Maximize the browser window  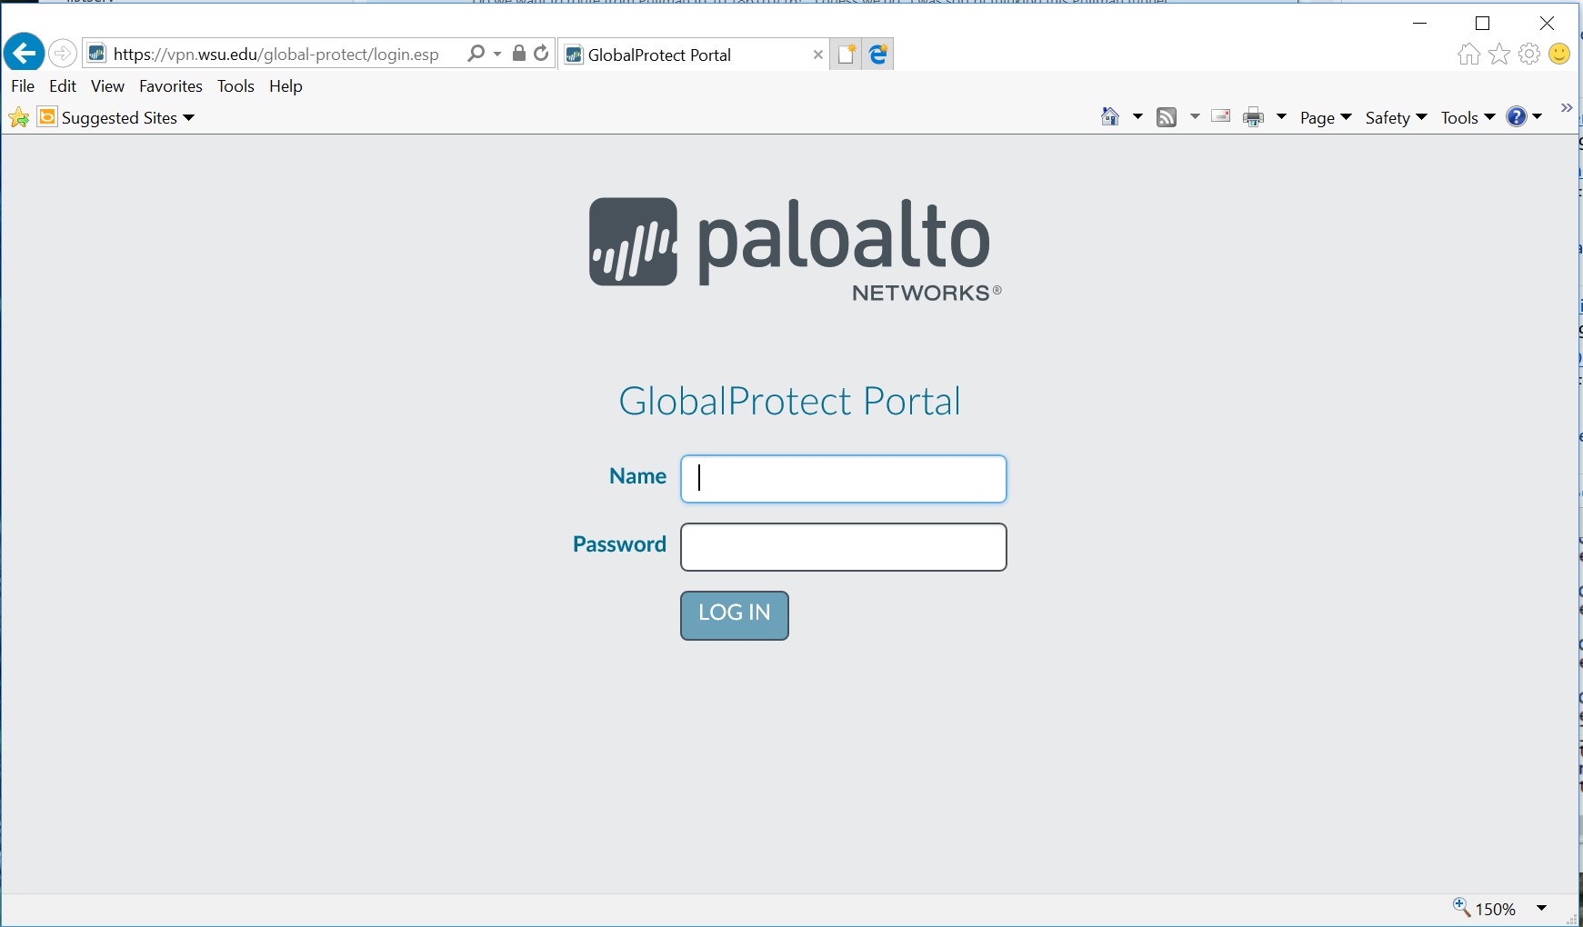[x=1483, y=23]
